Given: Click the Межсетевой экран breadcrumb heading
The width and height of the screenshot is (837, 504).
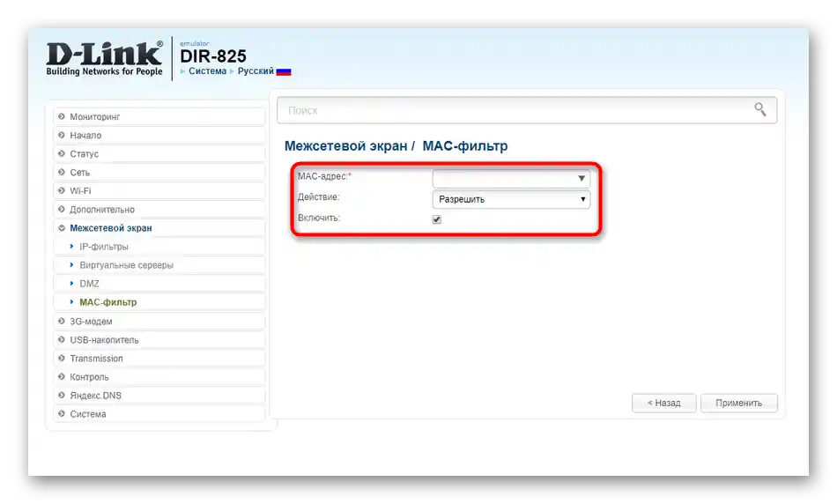Looking at the screenshot, I should click(345, 145).
